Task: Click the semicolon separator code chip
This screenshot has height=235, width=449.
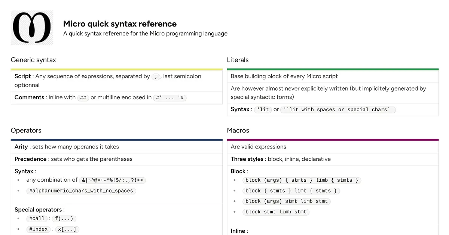Action: (156, 76)
